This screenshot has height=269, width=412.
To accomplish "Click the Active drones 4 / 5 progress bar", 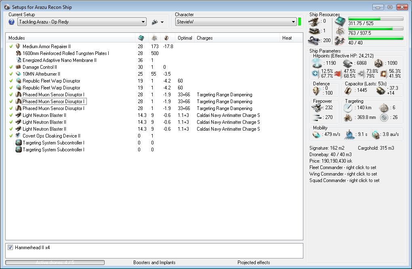I will (55, 263).
